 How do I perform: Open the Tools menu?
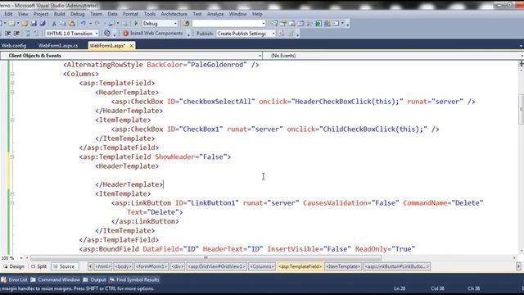(x=150, y=14)
